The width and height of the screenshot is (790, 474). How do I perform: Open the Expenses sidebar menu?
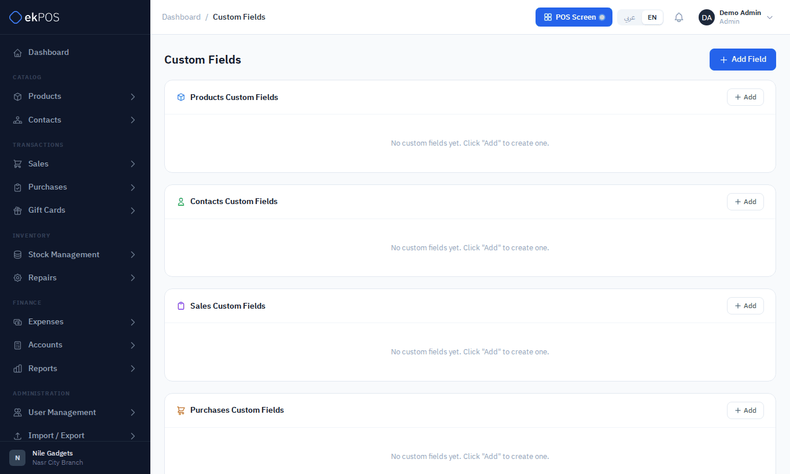click(75, 322)
